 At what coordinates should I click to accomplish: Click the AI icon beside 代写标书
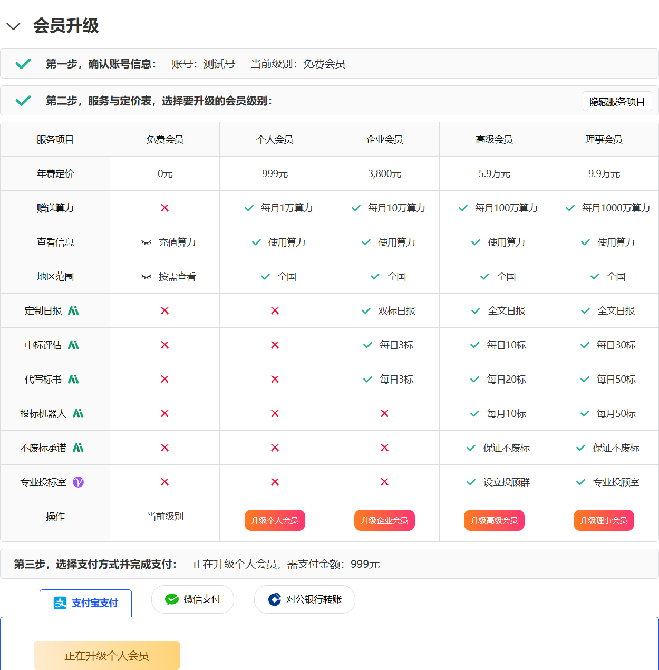[73, 380]
